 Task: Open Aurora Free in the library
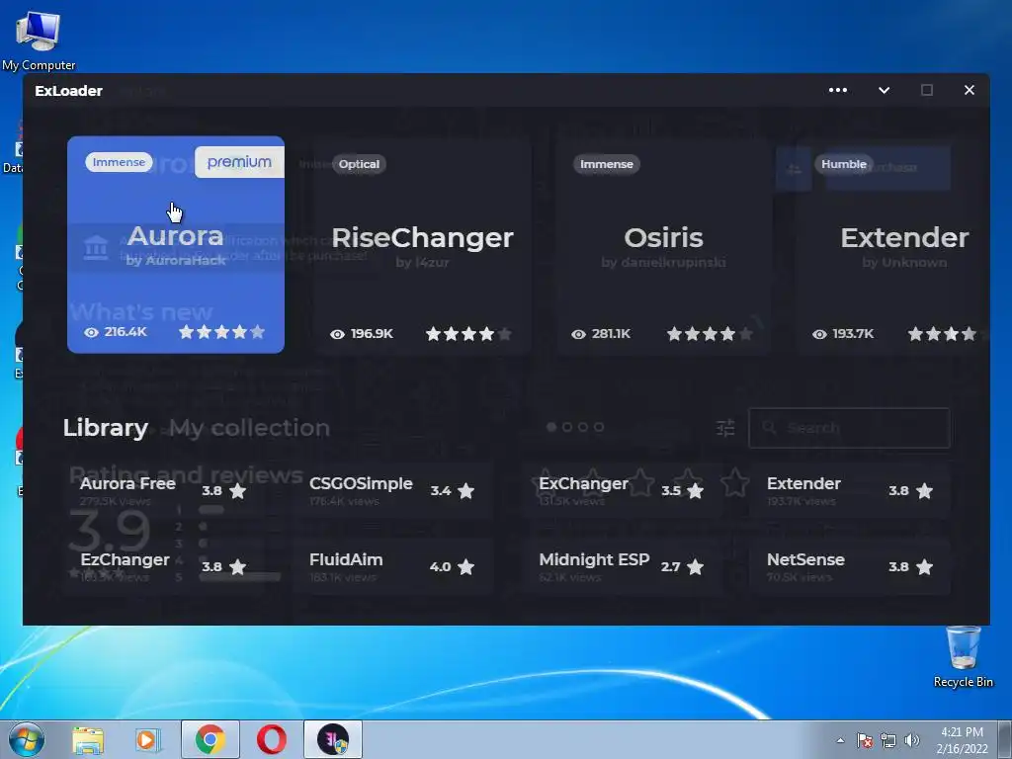(165, 490)
